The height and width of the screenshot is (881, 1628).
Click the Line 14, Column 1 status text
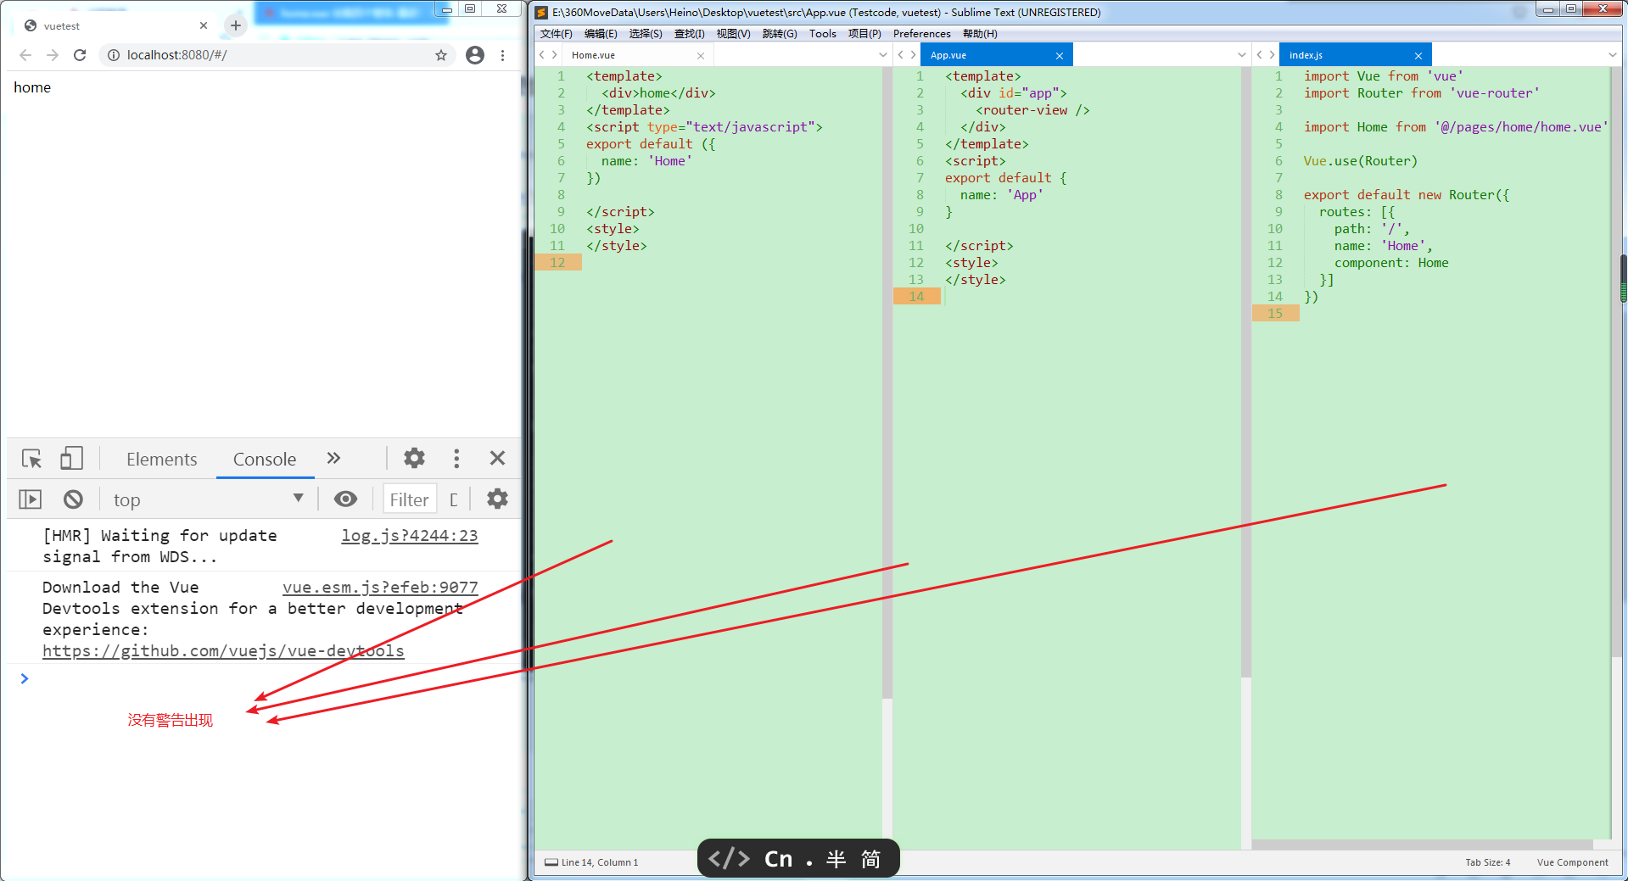600,862
